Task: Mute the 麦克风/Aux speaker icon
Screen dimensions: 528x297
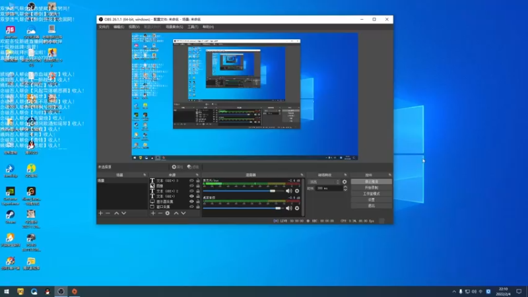Action: (x=288, y=191)
